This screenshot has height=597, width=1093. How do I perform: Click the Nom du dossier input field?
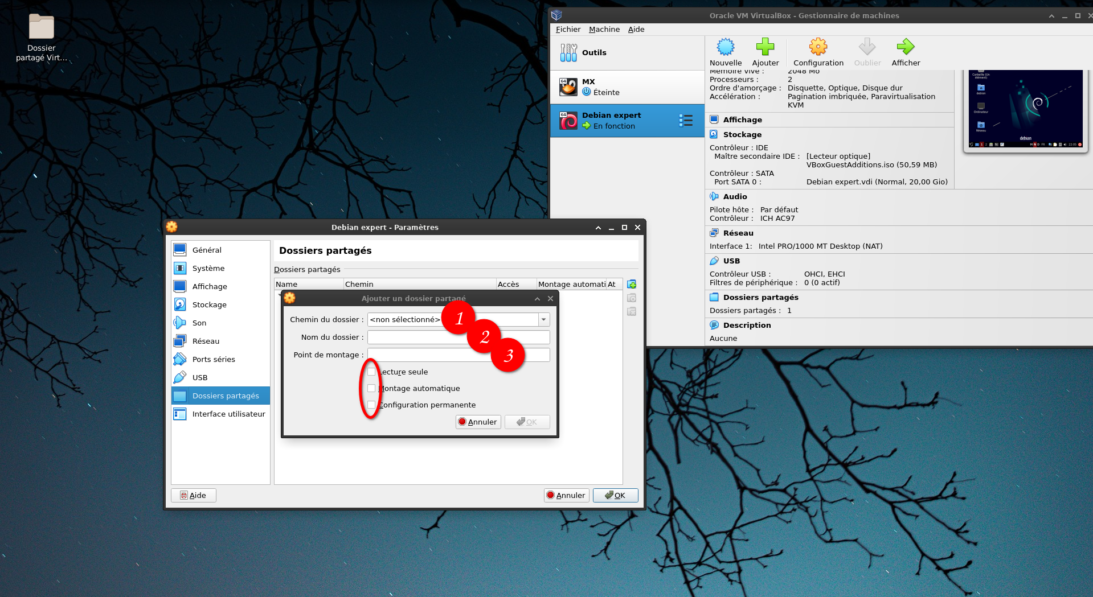tap(459, 337)
